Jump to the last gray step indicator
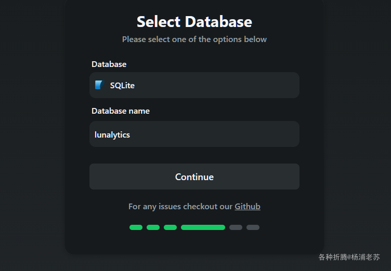 point(253,227)
